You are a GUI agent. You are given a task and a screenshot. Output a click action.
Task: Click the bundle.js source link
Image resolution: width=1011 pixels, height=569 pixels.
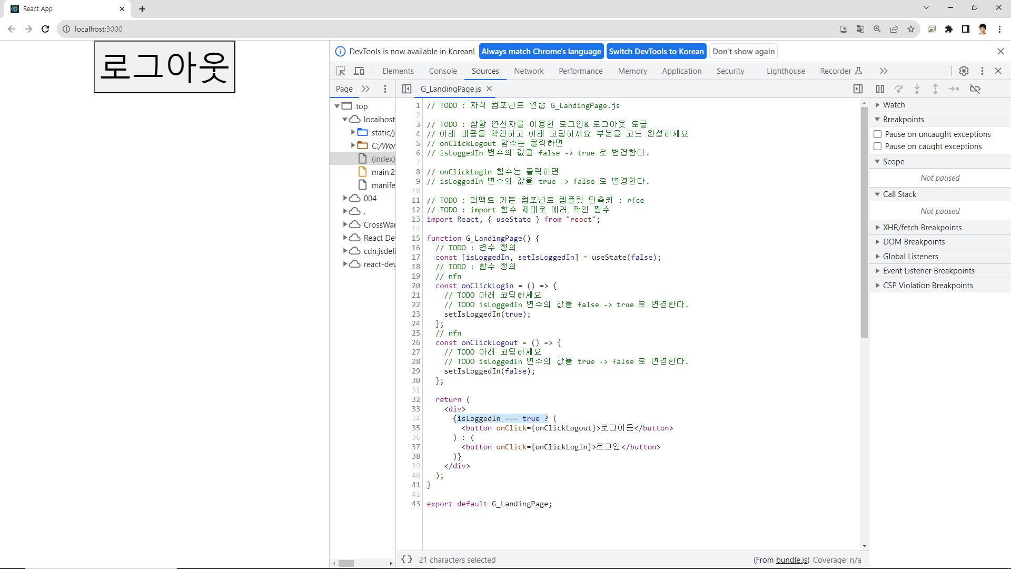click(792, 560)
